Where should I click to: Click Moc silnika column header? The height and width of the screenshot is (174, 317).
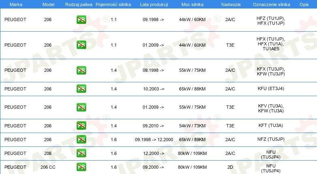click(192, 4)
